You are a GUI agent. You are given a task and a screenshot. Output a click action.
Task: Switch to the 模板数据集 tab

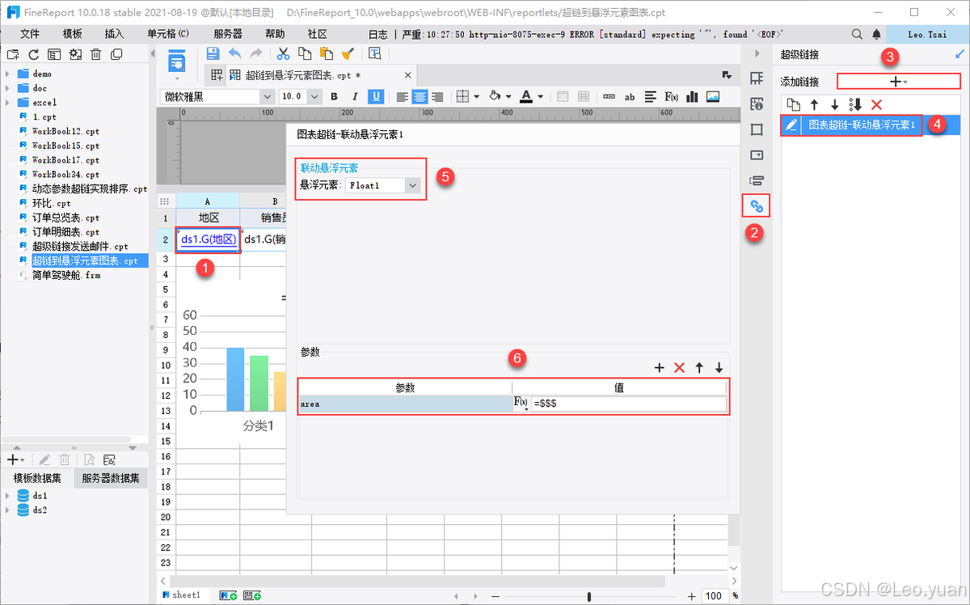click(x=37, y=478)
